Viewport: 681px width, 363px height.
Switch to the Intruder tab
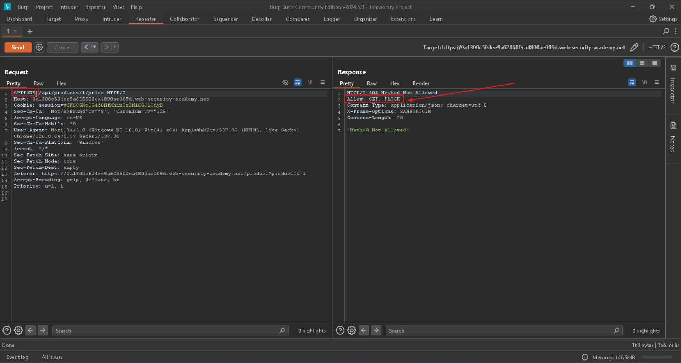click(111, 19)
